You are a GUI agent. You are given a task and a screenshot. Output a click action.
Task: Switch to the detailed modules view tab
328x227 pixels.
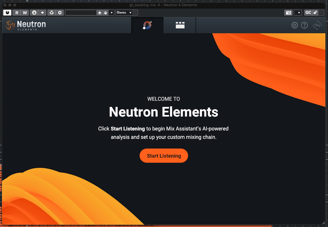180,25
